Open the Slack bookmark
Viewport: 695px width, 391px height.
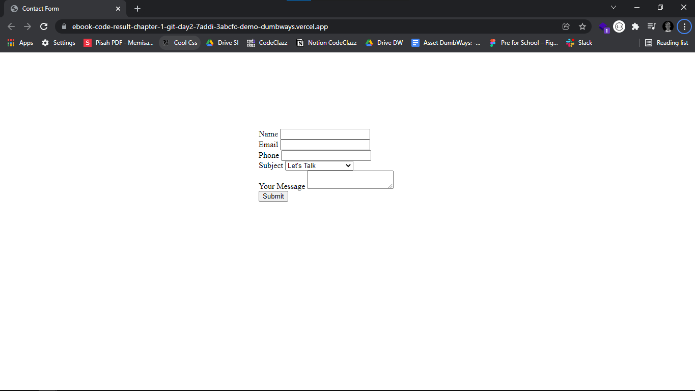pos(579,43)
